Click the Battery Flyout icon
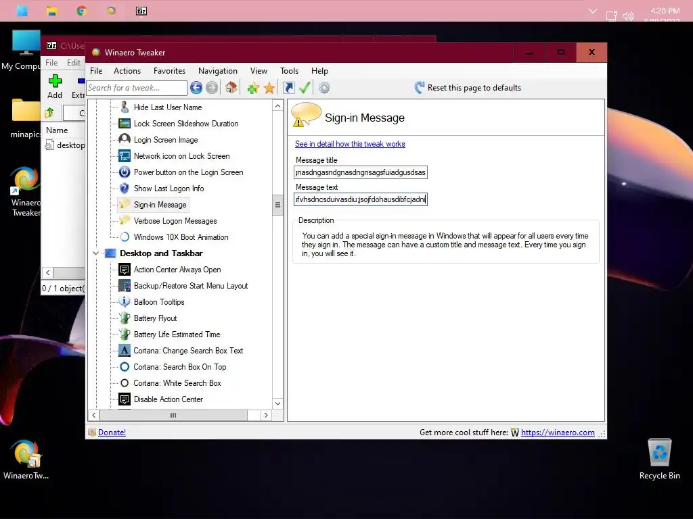This screenshot has height=519, width=693. pos(125,318)
